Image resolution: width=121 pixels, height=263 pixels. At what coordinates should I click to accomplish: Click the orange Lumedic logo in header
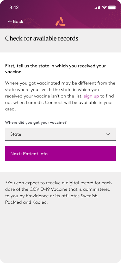[x=60, y=21]
